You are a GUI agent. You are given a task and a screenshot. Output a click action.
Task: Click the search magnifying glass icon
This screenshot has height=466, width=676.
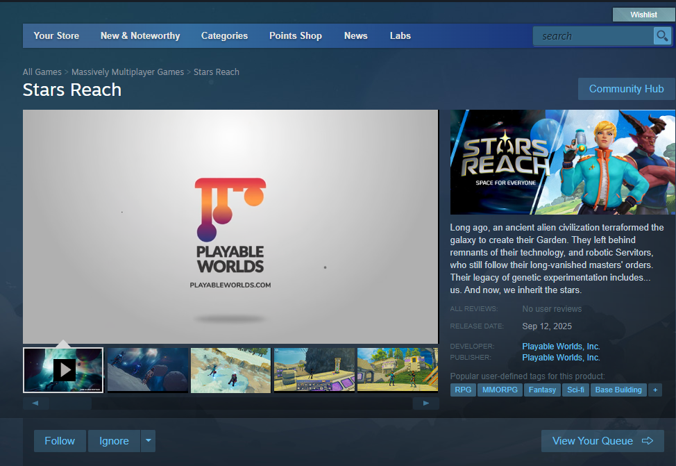pyautogui.click(x=661, y=36)
